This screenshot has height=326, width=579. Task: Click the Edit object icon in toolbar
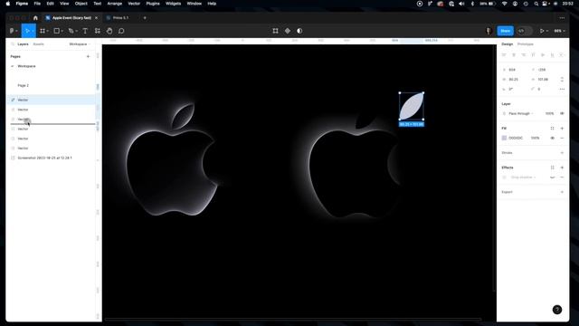[275, 31]
